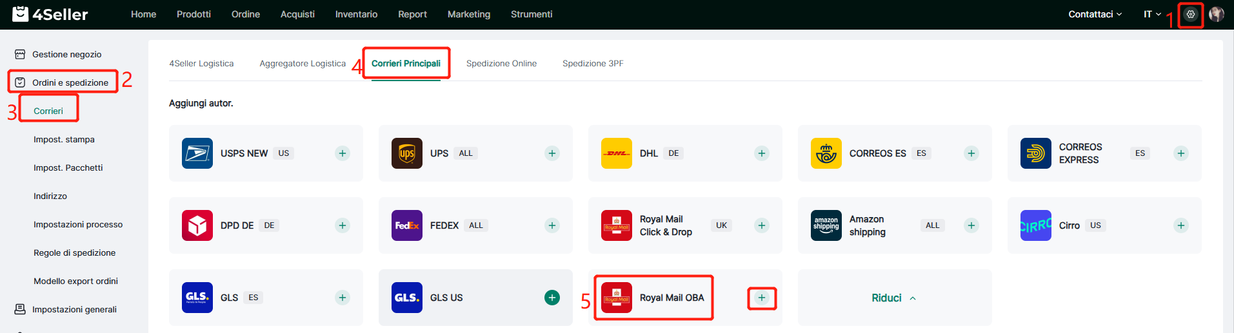Go to Regole di spedizione

74,252
